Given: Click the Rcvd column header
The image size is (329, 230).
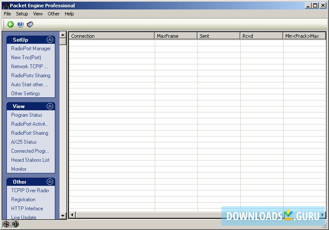Looking at the screenshot, I should pos(262,36).
